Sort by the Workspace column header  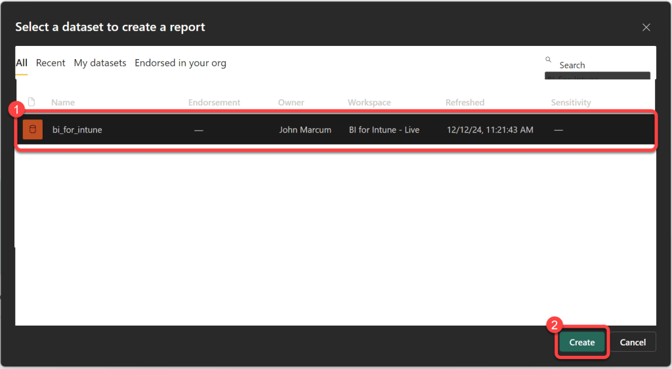click(369, 102)
